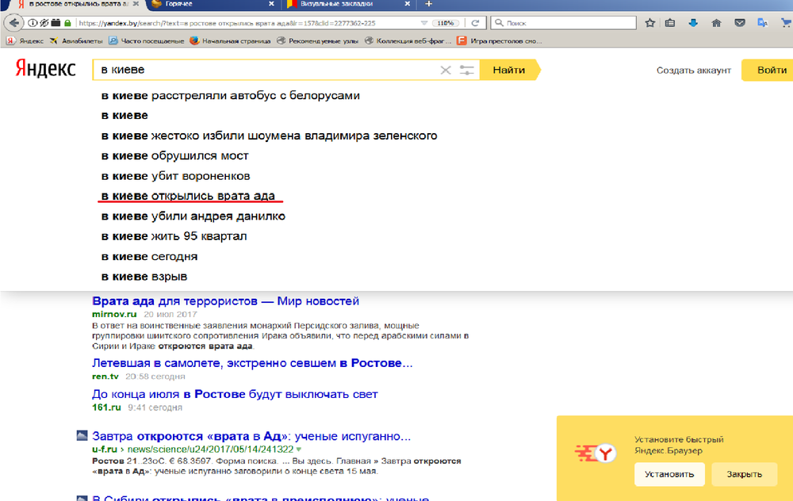Image resolution: width=793 pixels, height=501 pixels.
Task: Choose suggestion 'в киеве обрушился мост'
Action: coord(174,155)
